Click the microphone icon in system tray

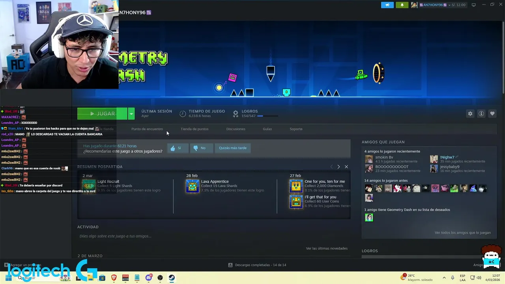pos(453,278)
